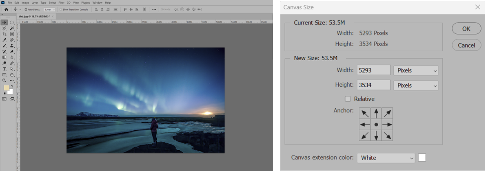Select the Clone Stamp tool
This screenshot has height=171, width=486.
pos(12,46)
